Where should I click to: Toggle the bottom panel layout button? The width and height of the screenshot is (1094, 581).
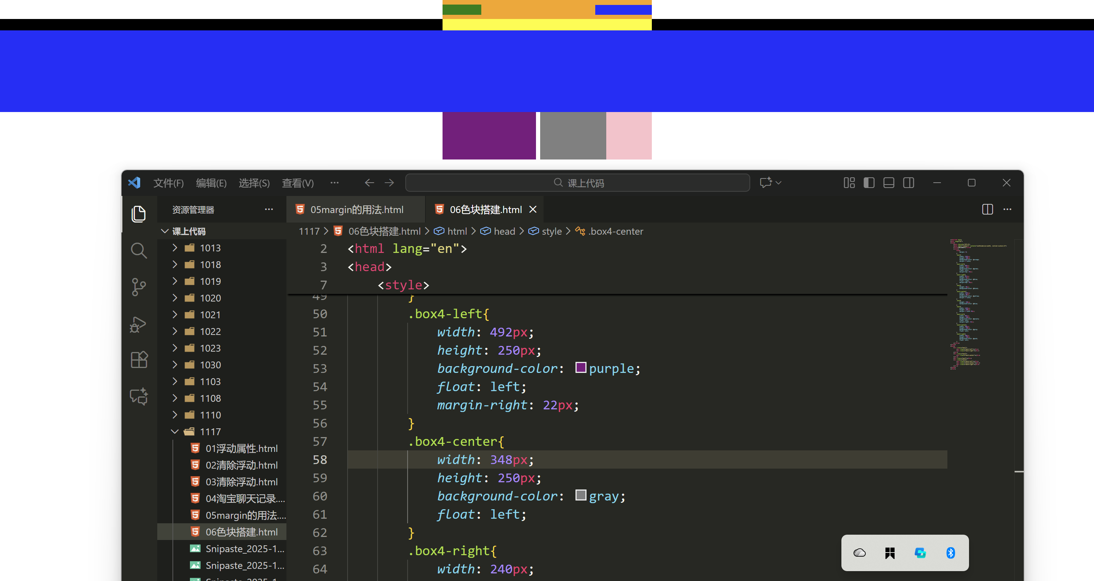(x=888, y=183)
